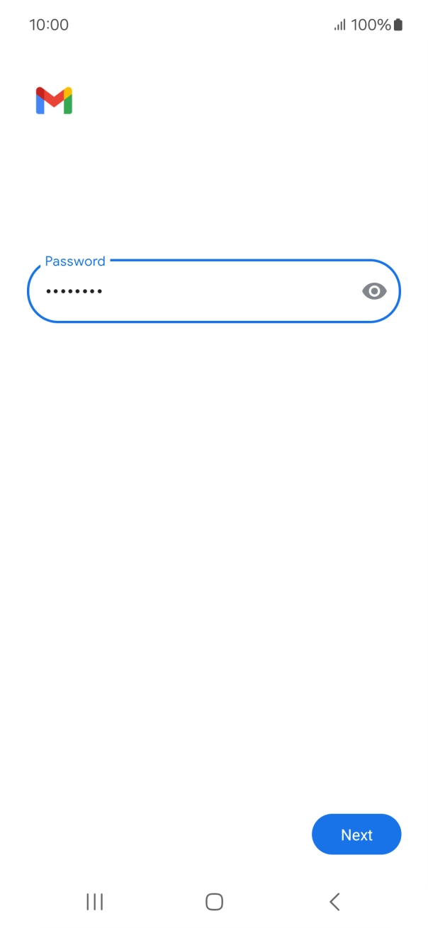Click the Next button
428x928 pixels.
[356, 834]
